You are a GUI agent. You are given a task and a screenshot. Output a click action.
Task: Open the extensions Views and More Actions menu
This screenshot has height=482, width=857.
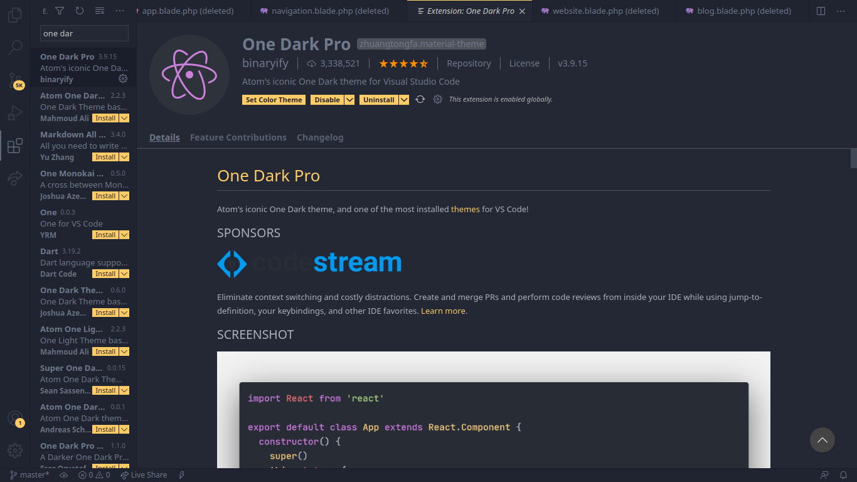[120, 11]
